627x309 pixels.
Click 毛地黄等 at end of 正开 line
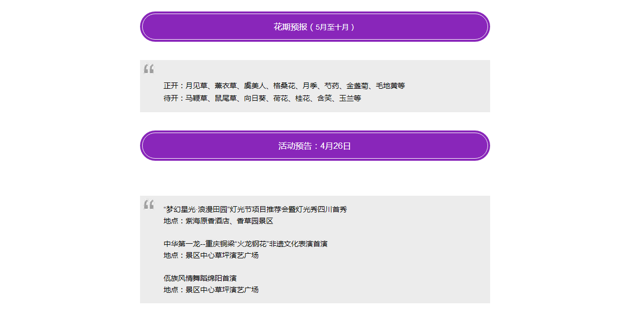point(390,86)
